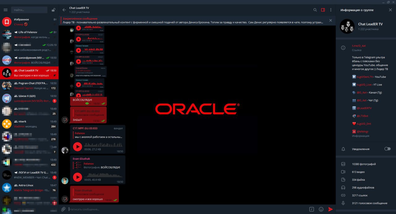The width and height of the screenshot is (396, 214).
Task: Go back with the header arrow
Action: 64,10
